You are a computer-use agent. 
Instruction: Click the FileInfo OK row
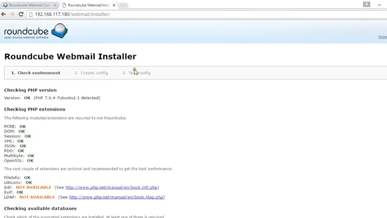pos(17,178)
